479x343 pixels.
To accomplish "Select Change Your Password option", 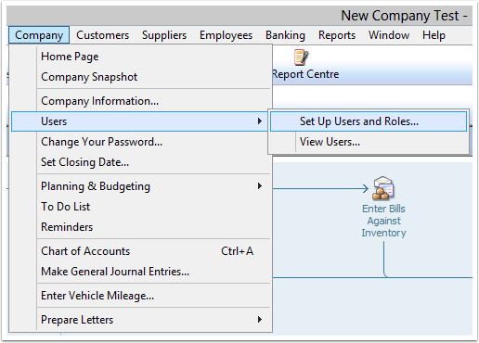I will coord(141,142).
